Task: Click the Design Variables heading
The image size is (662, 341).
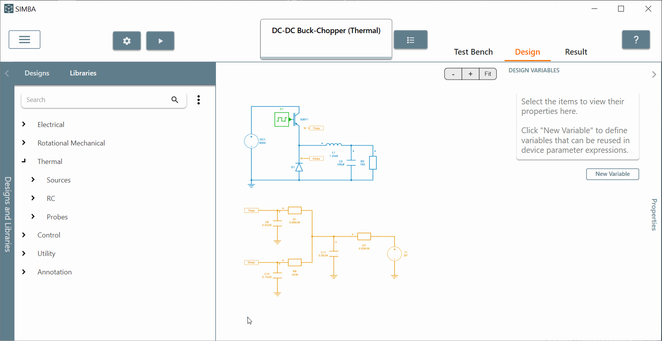Action: point(534,70)
